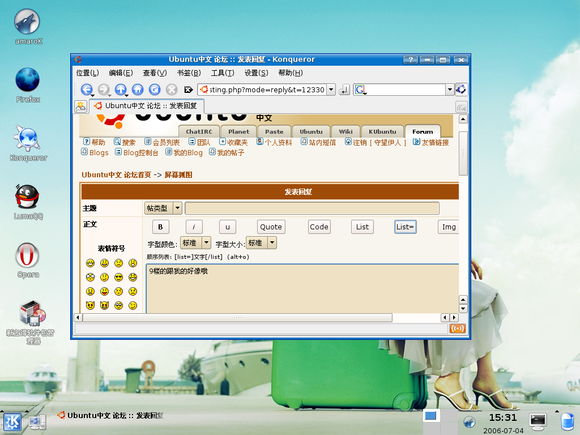
Task: Open the 工具(T) menu
Action: [223, 73]
